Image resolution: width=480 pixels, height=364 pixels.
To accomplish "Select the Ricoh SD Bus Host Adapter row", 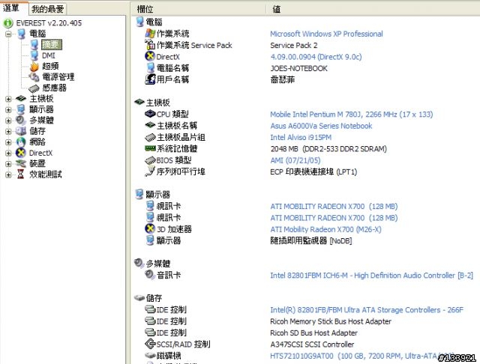I will [x=313, y=333].
